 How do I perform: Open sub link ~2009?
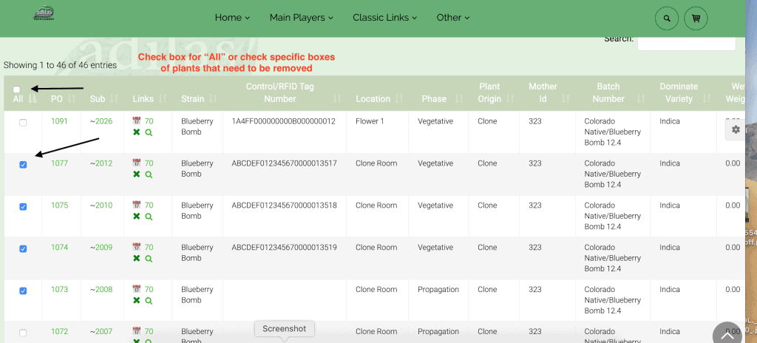[x=101, y=248]
